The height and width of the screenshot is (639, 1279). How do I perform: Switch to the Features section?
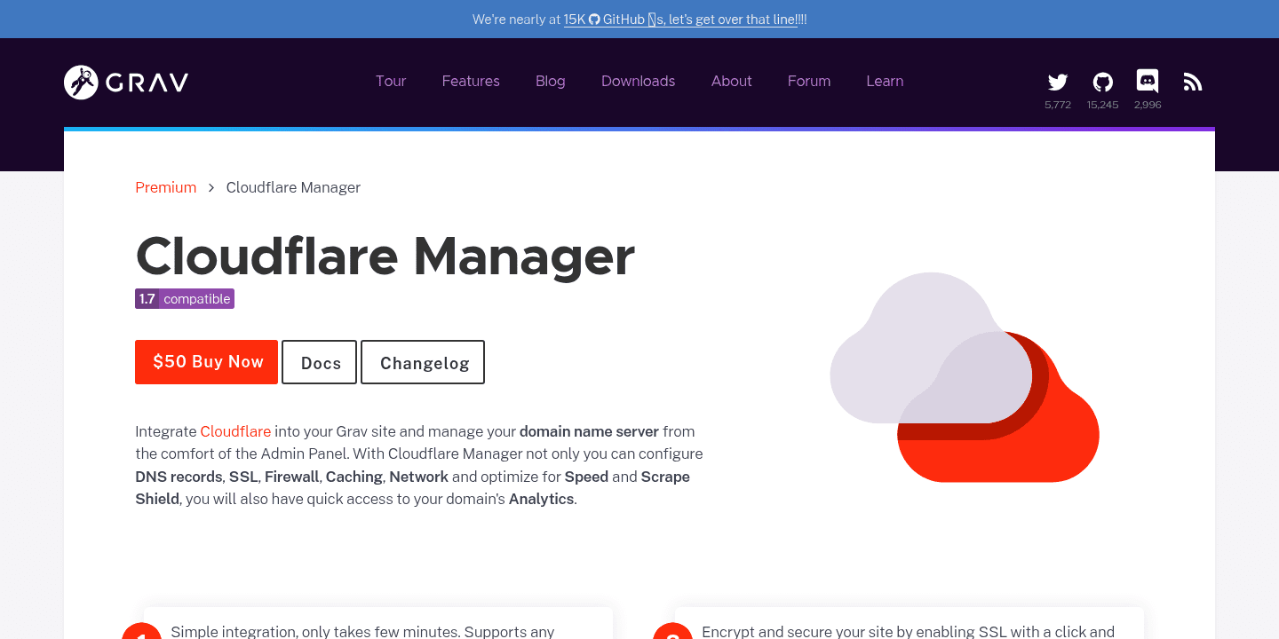[471, 81]
